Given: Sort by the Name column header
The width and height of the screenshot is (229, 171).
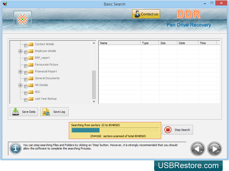Looking at the screenshot, I should pos(119,43).
